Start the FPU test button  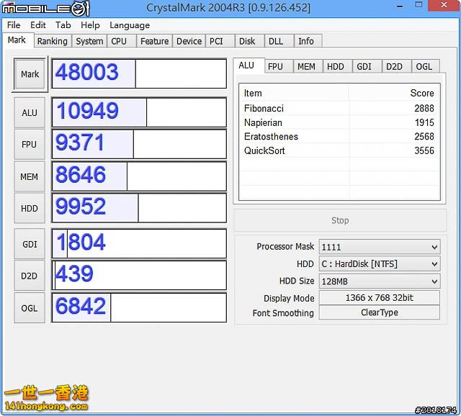click(30, 144)
